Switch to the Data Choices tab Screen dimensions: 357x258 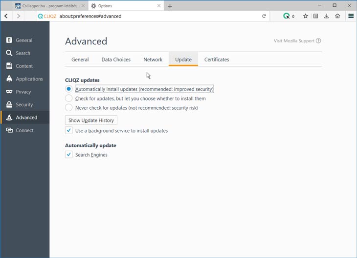click(x=116, y=60)
